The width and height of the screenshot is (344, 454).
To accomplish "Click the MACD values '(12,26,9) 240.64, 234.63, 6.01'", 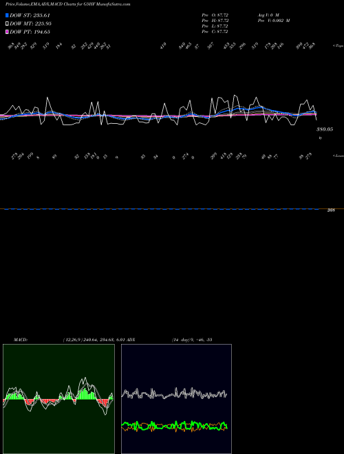I will (94, 340).
